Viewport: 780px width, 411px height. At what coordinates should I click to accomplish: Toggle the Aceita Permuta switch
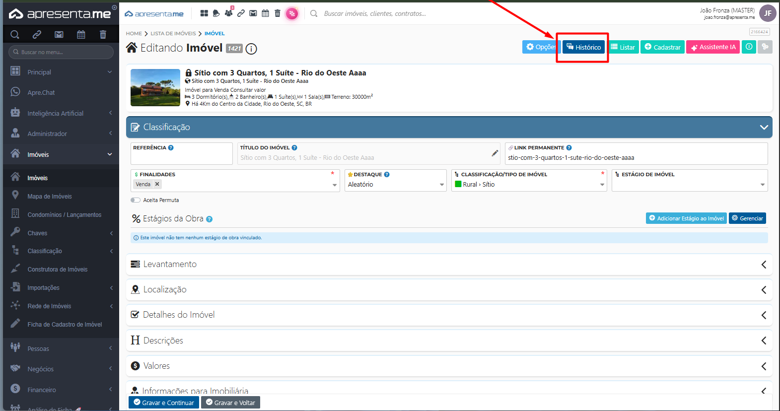point(135,200)
